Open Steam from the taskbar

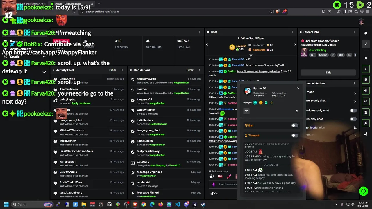203,204
